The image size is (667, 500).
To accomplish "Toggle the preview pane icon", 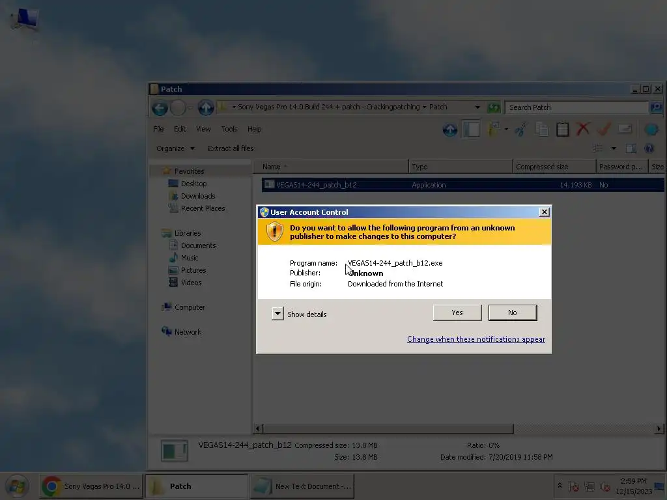I will pyautogui.click(x=631, y=148).
